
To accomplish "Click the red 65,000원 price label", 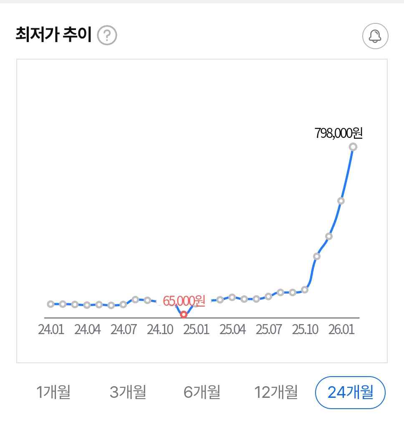I will pos(184,301).
